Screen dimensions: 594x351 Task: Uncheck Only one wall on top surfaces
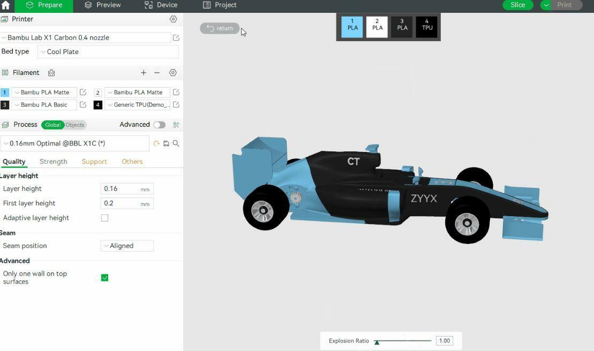click(104, 278)
